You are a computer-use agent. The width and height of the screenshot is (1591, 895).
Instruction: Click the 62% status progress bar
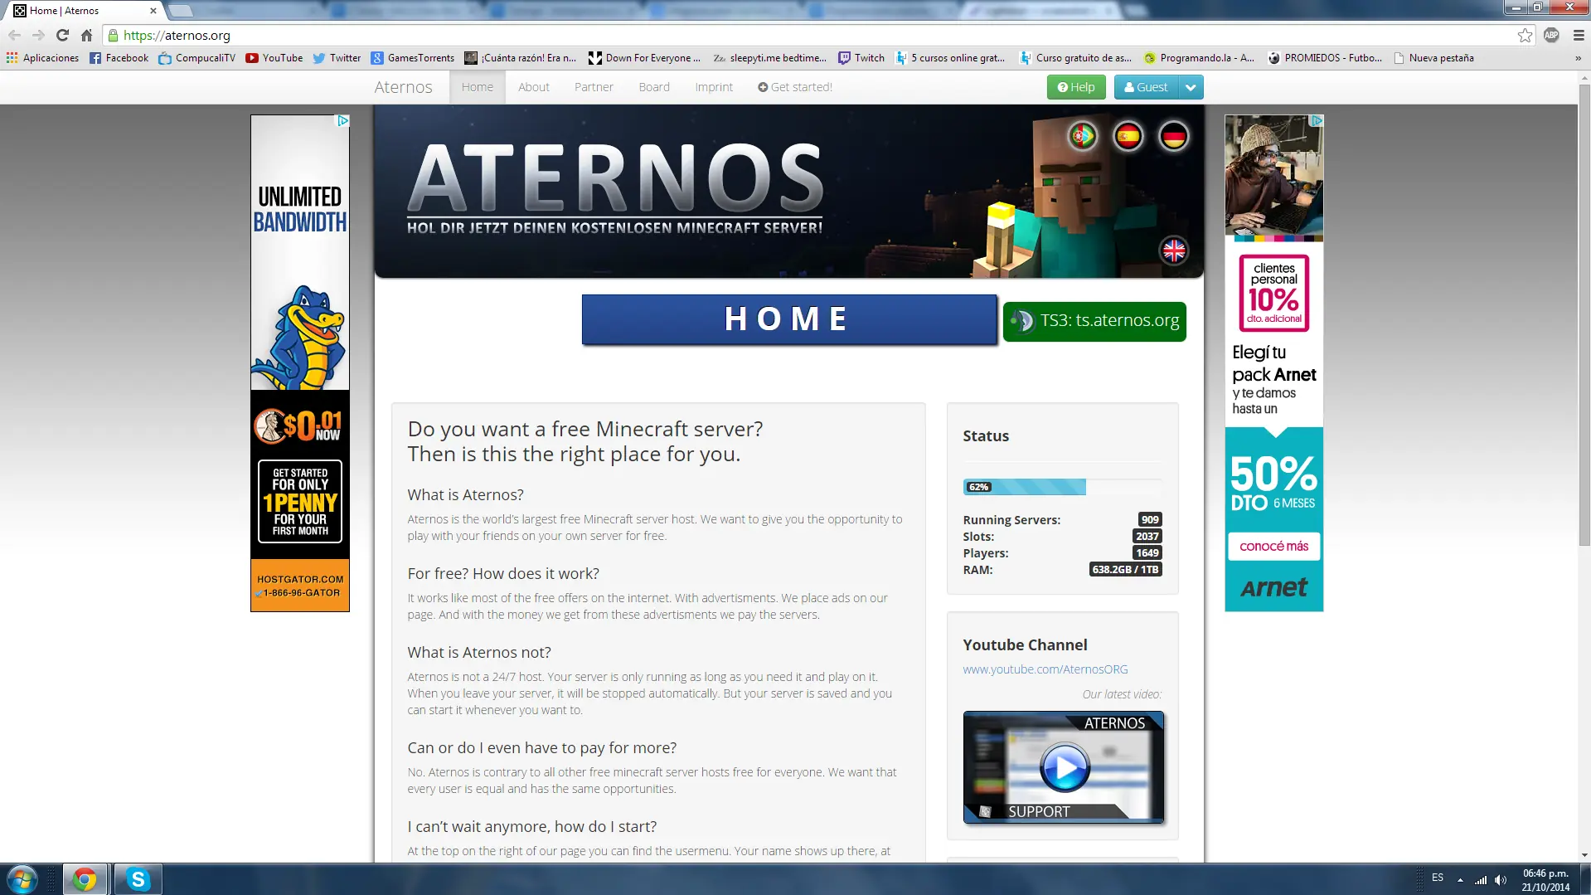(x=1062, y=487)
